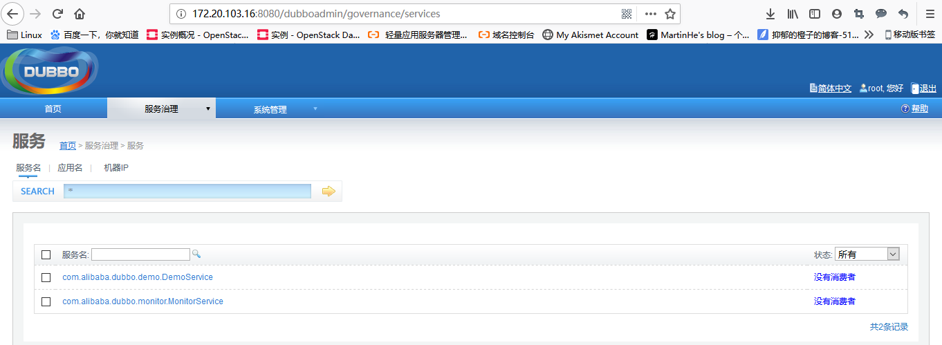The image size is (942, 345).
Task: Click the 退出 logout link
Action: coord(927,88)
